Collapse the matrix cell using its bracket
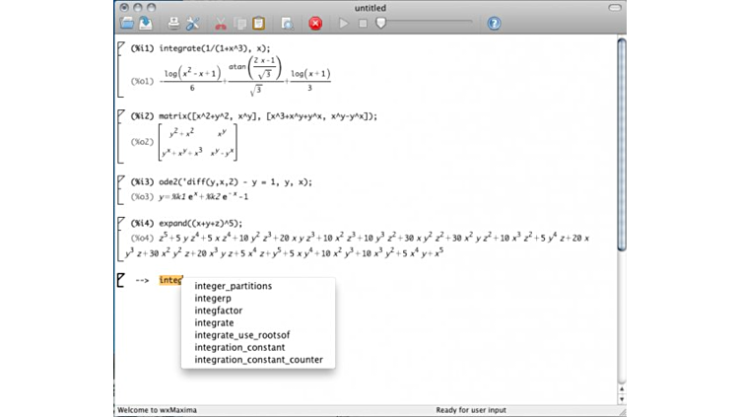Viewport: 741px width, 417px height. 120,138
